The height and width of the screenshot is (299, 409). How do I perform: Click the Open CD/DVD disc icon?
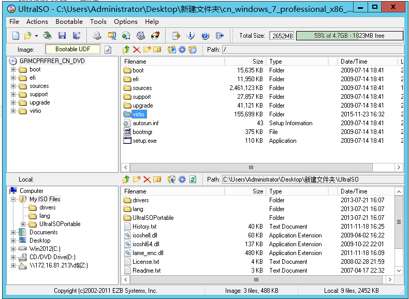[47, 36]
